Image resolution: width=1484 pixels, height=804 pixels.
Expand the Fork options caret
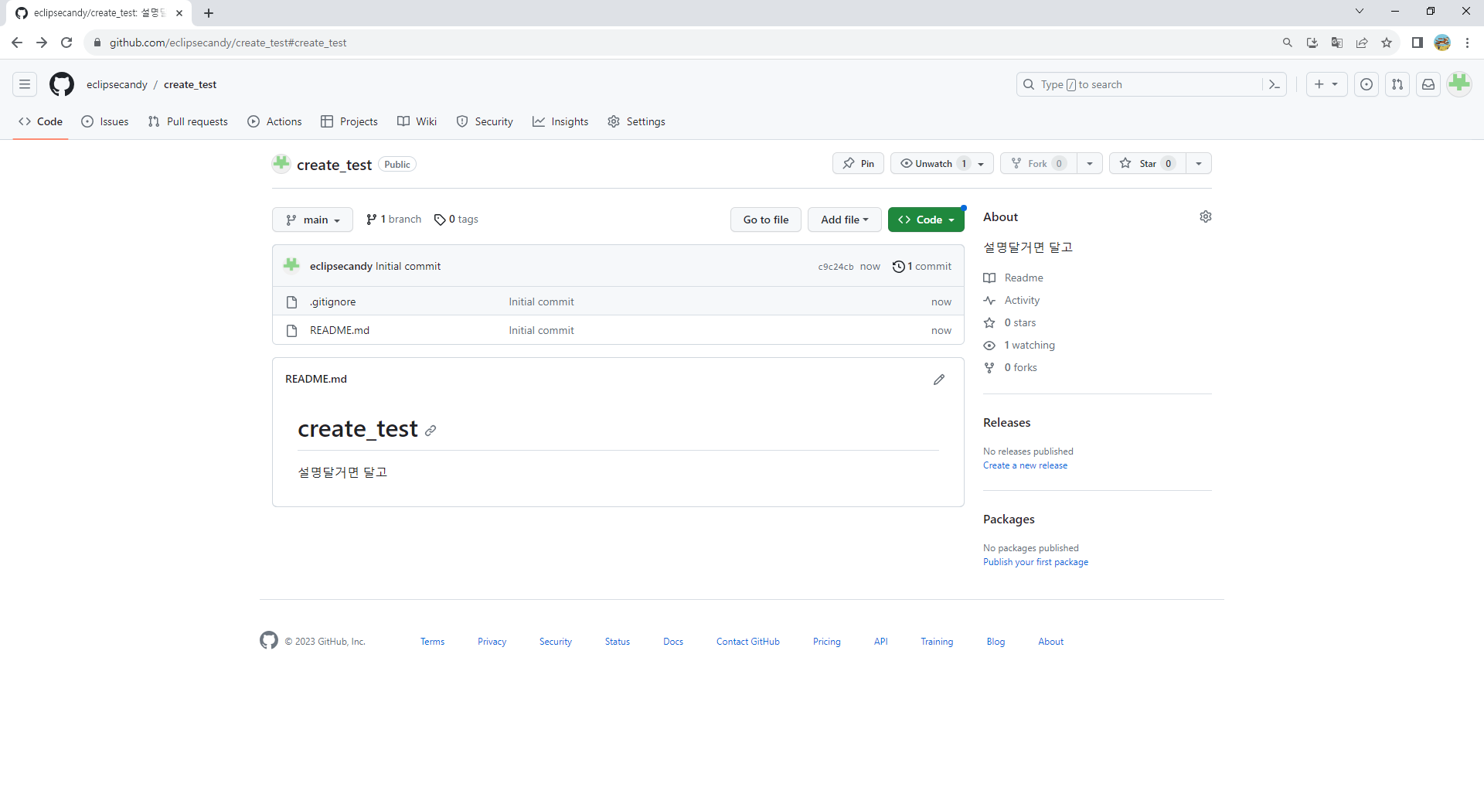(1090, 163)
